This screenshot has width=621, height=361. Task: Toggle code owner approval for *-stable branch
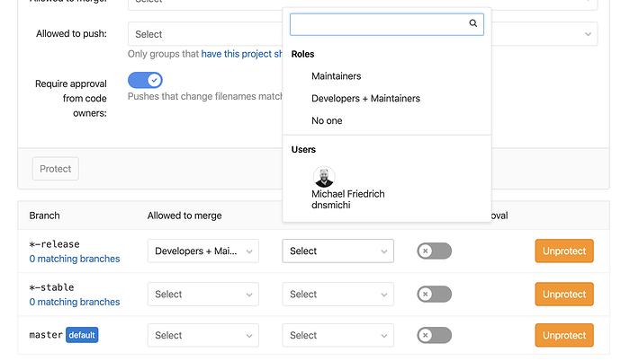pyautogui.click(x=434, y=294)
